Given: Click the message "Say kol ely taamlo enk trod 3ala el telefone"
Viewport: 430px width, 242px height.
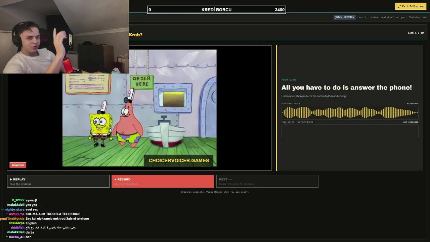Looking at the screenshot, I should tap(57, 218).
